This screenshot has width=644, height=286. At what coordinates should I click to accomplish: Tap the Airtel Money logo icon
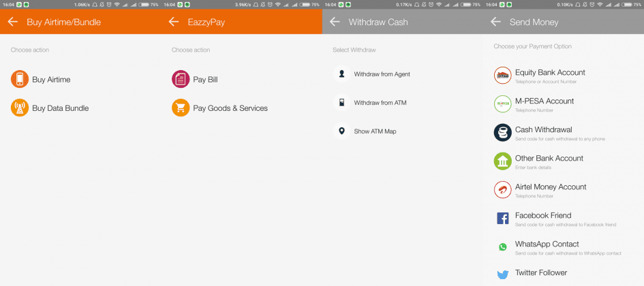point(503,190)
